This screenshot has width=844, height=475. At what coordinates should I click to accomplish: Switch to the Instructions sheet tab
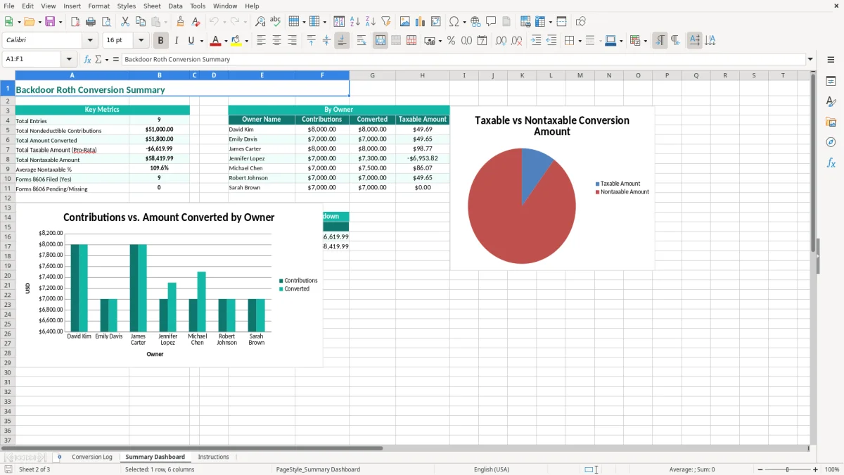[213, 457]
